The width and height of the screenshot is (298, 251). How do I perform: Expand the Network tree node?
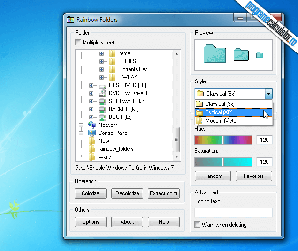(81, 125)
